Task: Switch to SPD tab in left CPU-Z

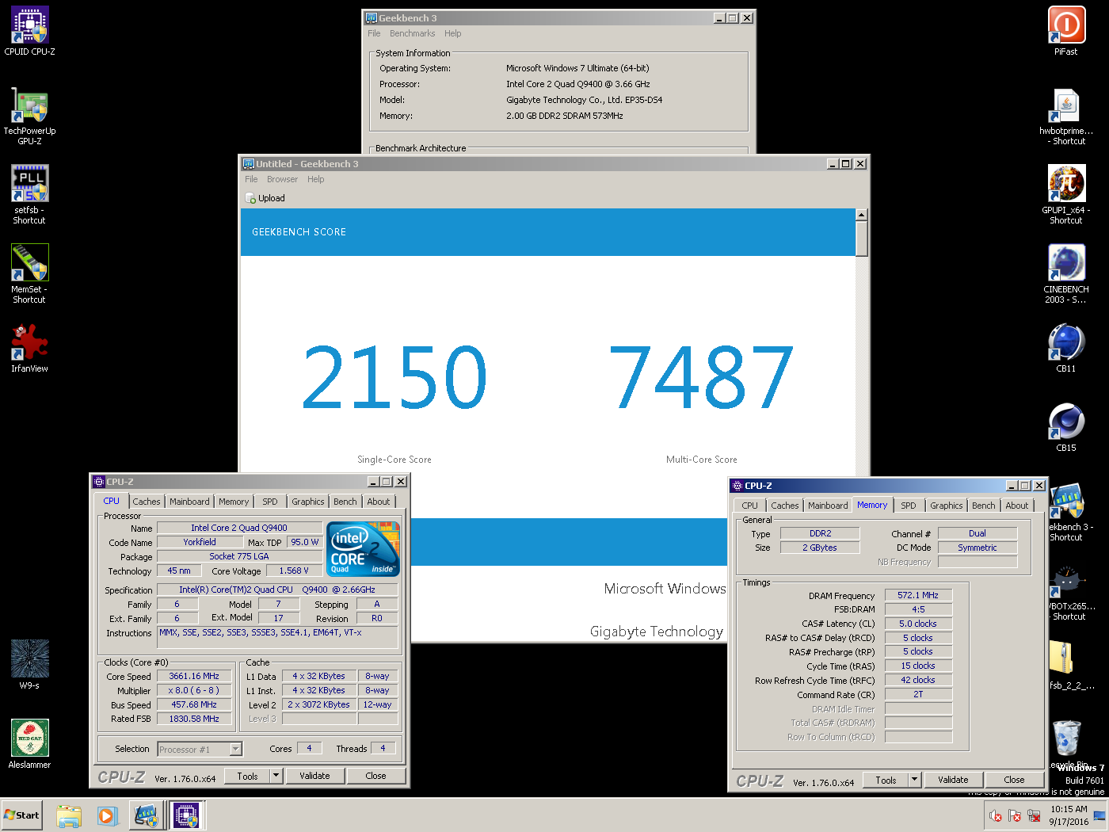Action: pyautogui.click(x=270, y=502)
